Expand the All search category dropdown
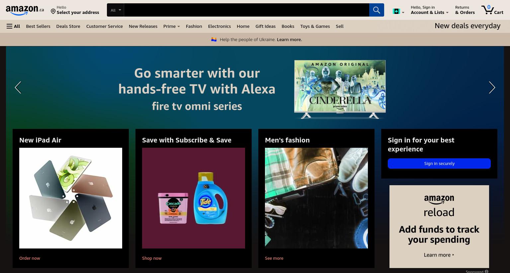 116,10
